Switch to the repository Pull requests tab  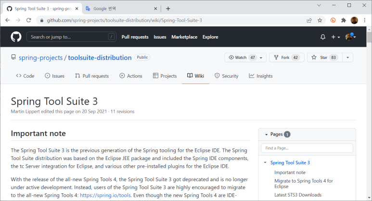click(92, 76)
